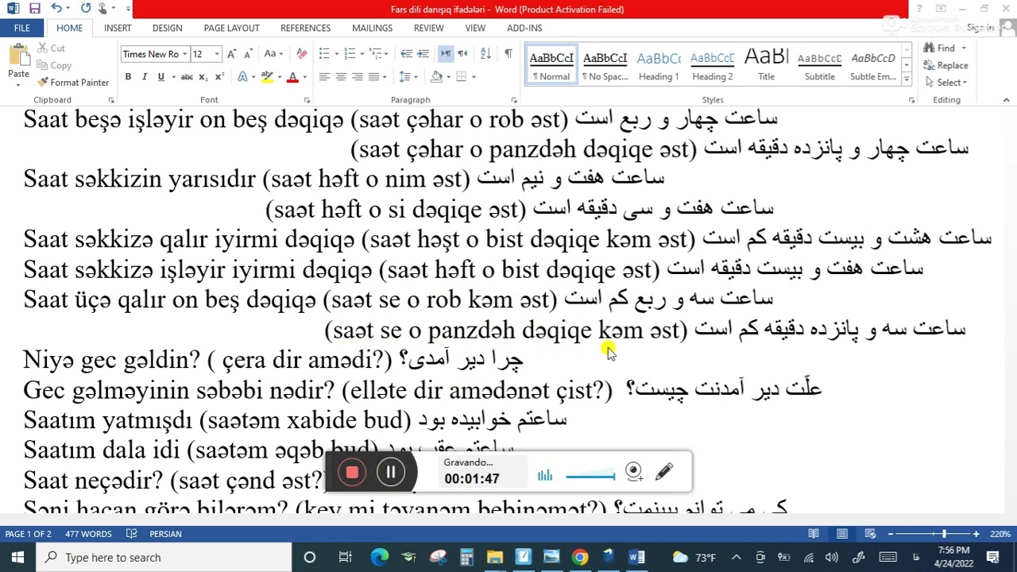Apply subscript formatting
1017x572 pixels.
point(203,77)
